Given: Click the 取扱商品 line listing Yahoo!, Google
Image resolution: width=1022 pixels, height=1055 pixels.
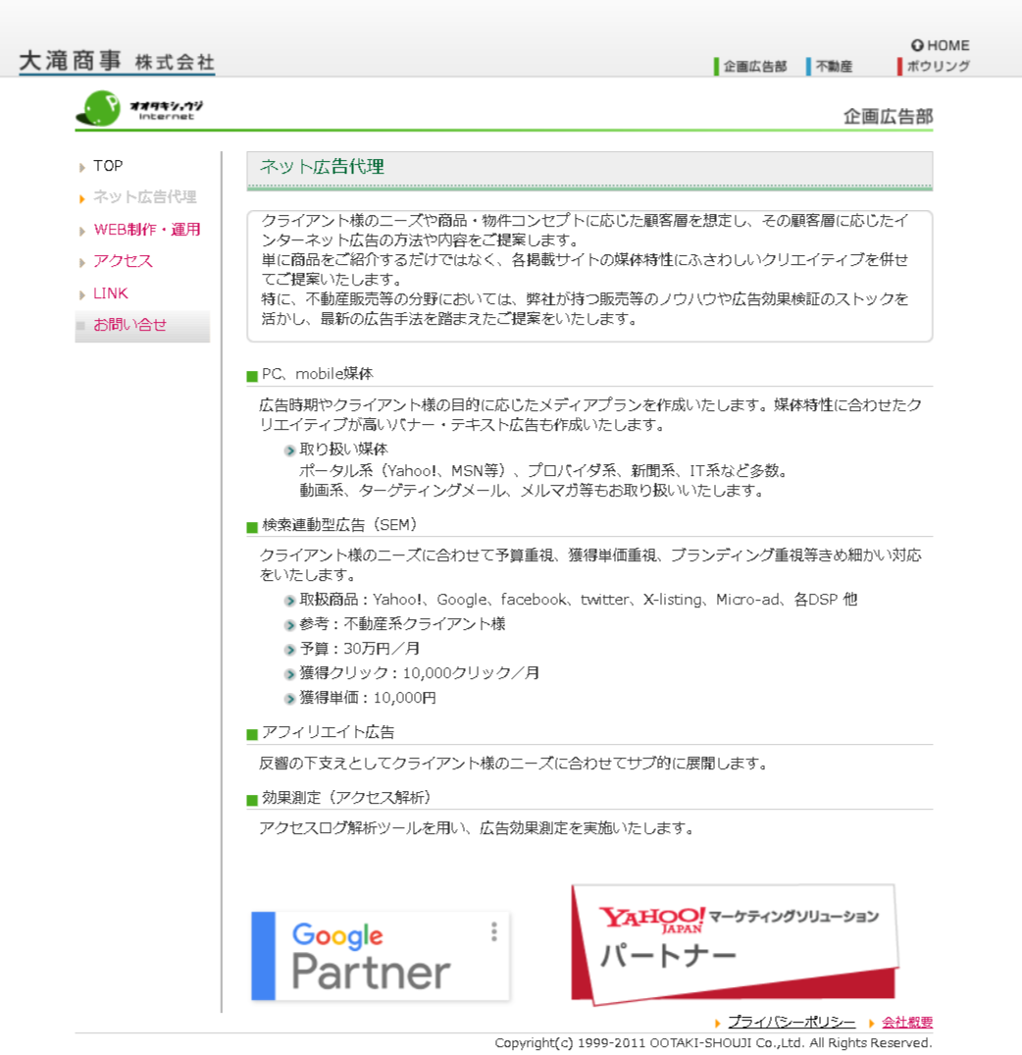Looking at the screenshot, I should coord(579,600).
